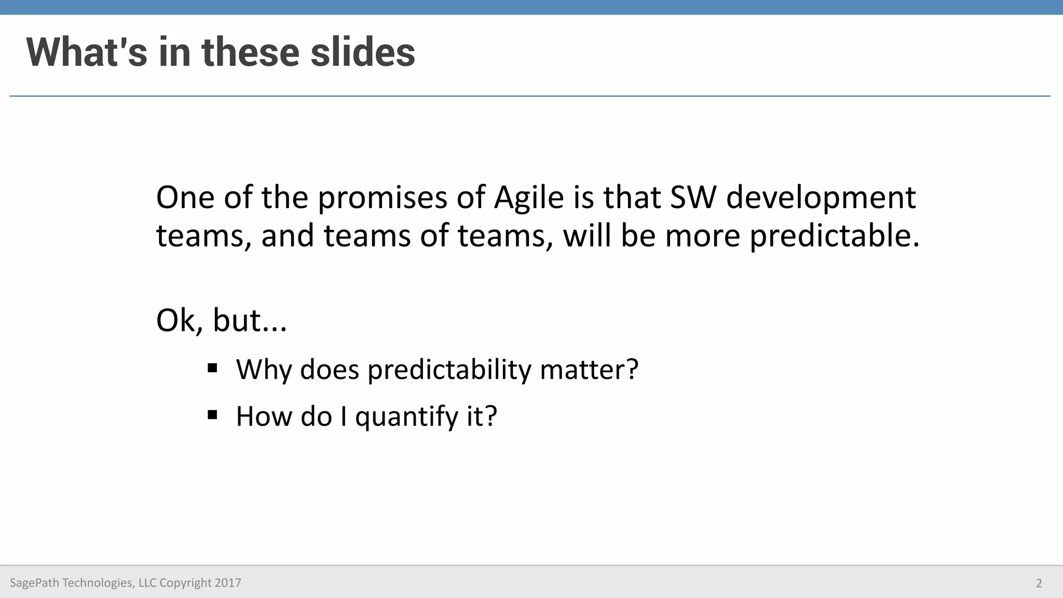This screenshot has height=598, width=1063.
Task: Click the word "Agile" in the paragraph
Action: pos(529,199)
